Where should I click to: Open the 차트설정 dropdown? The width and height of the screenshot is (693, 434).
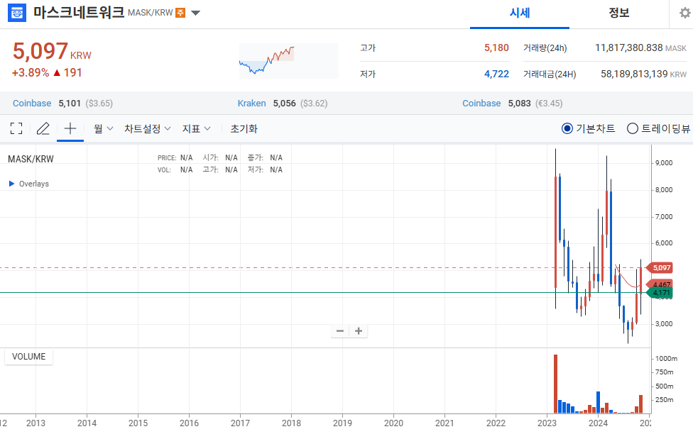tap(147, 128)
